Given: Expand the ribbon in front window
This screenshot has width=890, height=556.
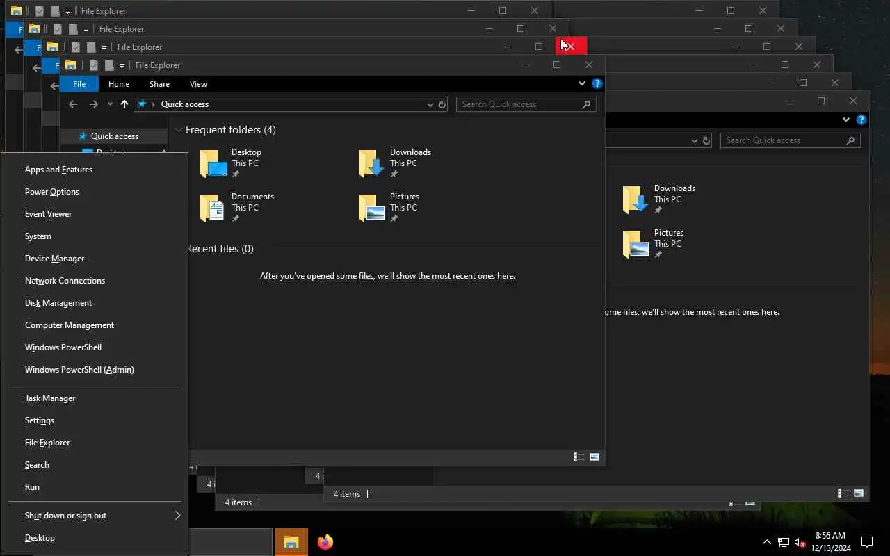Looking at the screenshot, I should (x=582, y=83).
